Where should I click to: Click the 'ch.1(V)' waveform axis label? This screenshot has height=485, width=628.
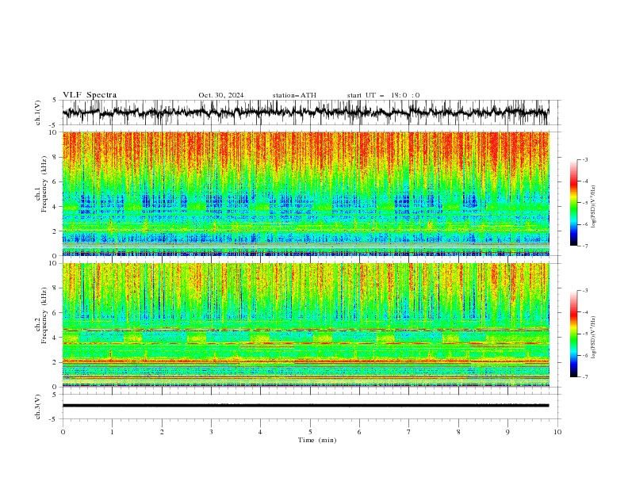(x=38, y=113)
